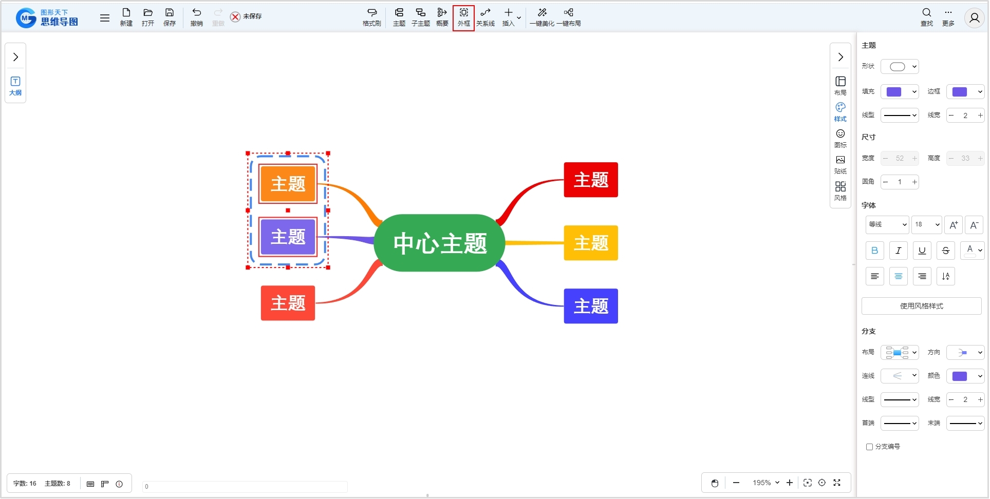Click the zoom in plus button

[790, 483]
